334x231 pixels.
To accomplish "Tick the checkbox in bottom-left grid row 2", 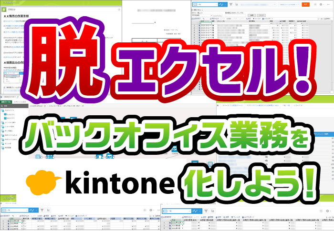I will click(x=24, y=224).
